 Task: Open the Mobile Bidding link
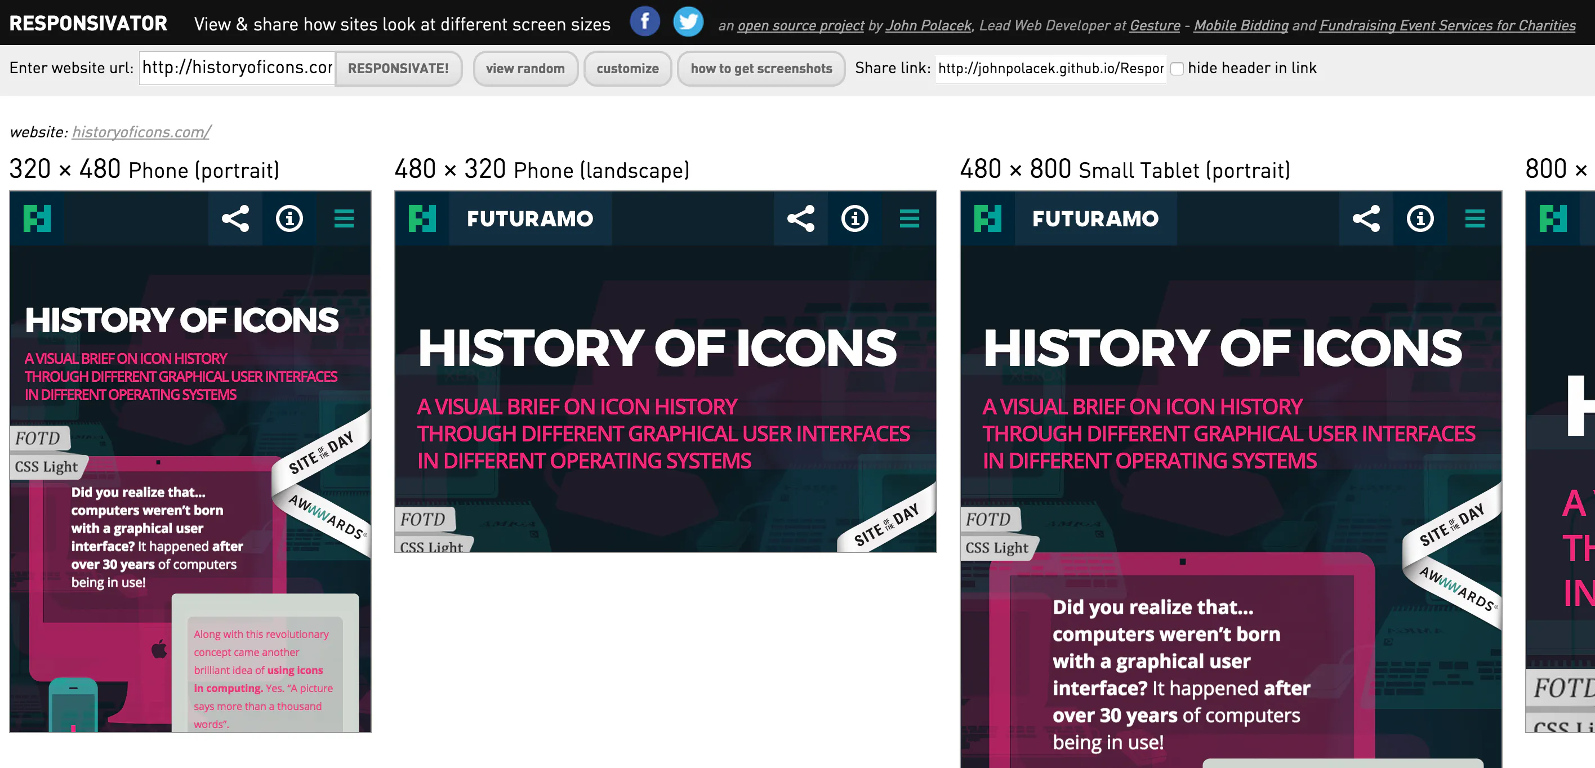tap(1241, 25)
